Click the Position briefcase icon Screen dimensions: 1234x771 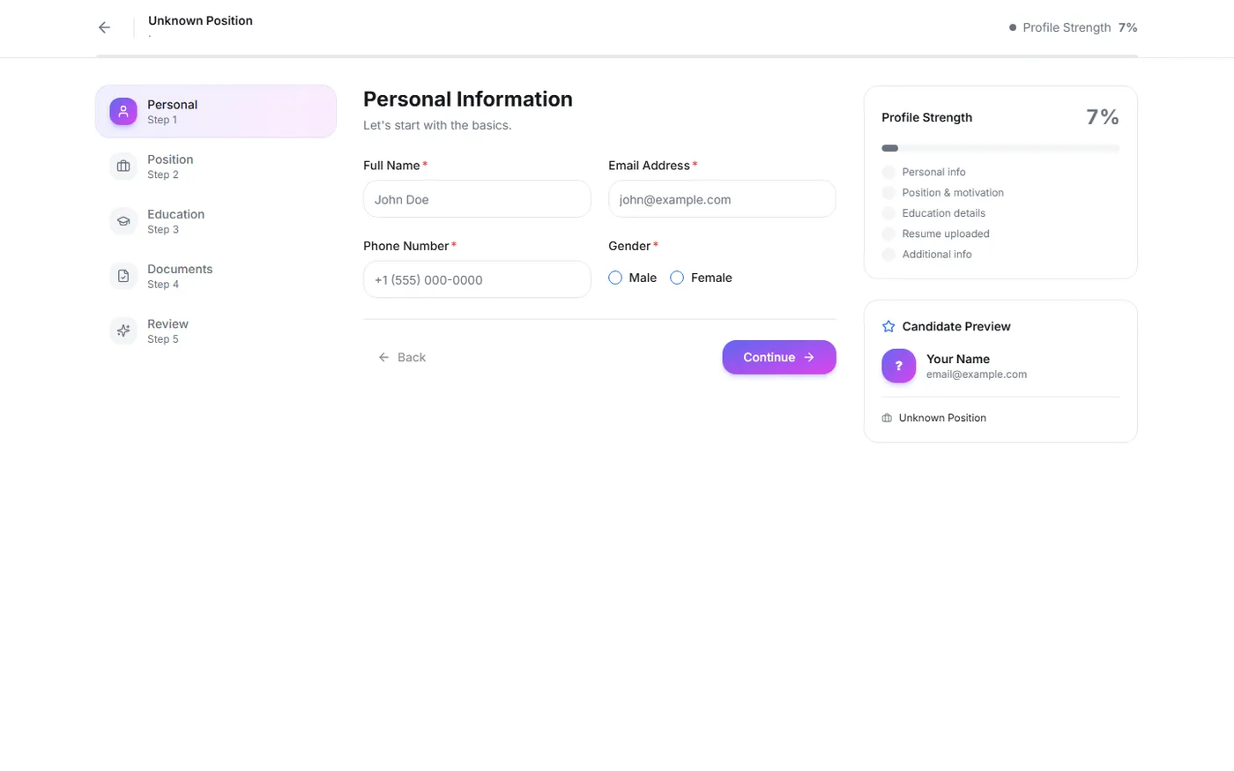click(123, 166)
